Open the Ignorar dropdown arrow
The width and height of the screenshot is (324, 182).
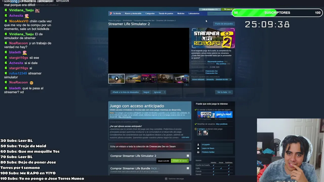coord(165,92)
